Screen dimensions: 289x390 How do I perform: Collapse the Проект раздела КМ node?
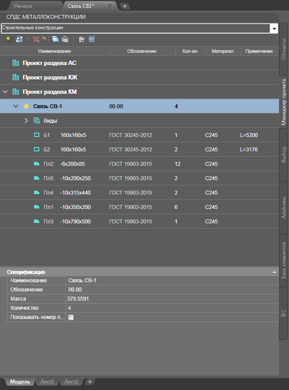click(x=5, y=92)
